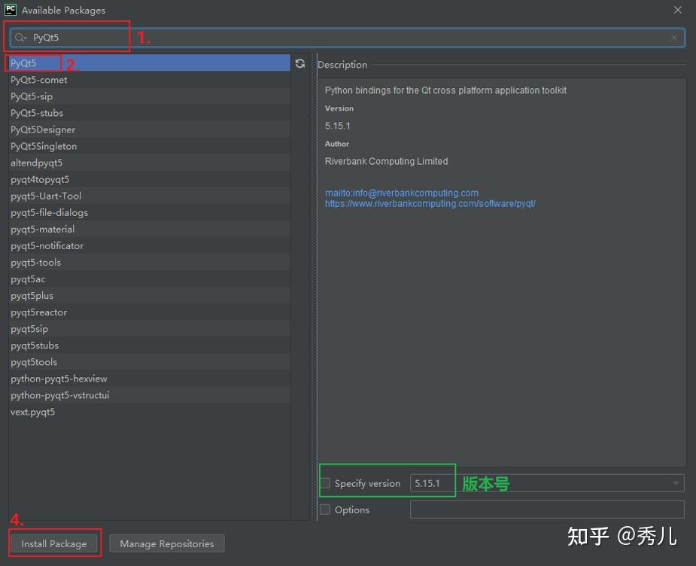This screenshot has width=696, height=566.
Task: Click the Options input field
Action: (x=547, y=510)
